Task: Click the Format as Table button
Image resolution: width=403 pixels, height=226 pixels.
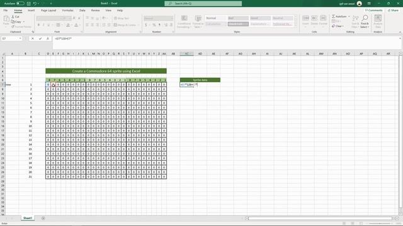Action: [198, 21]
